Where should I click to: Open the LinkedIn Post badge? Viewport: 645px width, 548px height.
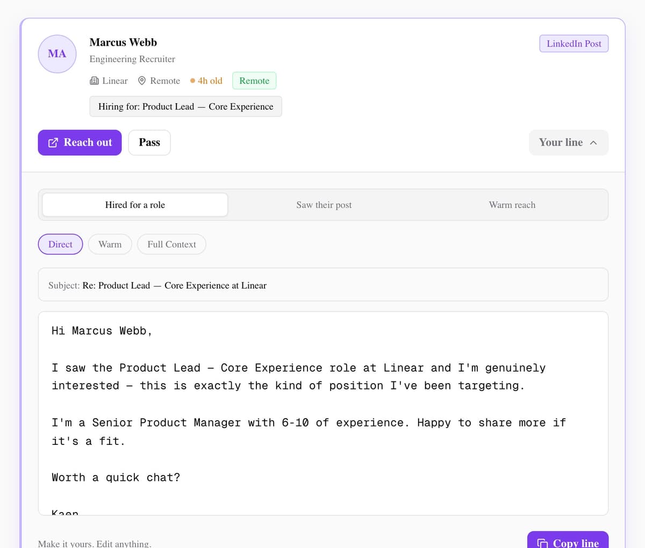(574, 44)
